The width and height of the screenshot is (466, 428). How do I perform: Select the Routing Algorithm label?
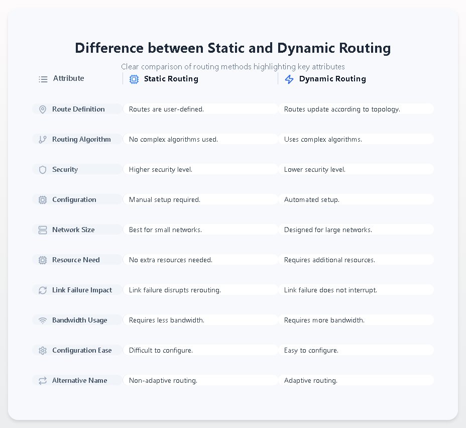click(81, 139)
